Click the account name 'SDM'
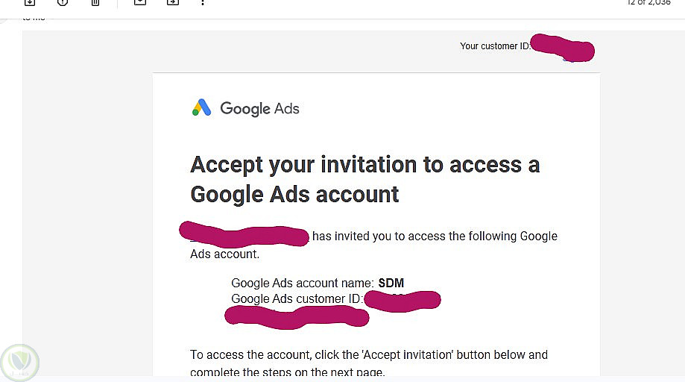Viewport: 685px width, 382px height. coord(391,284)
